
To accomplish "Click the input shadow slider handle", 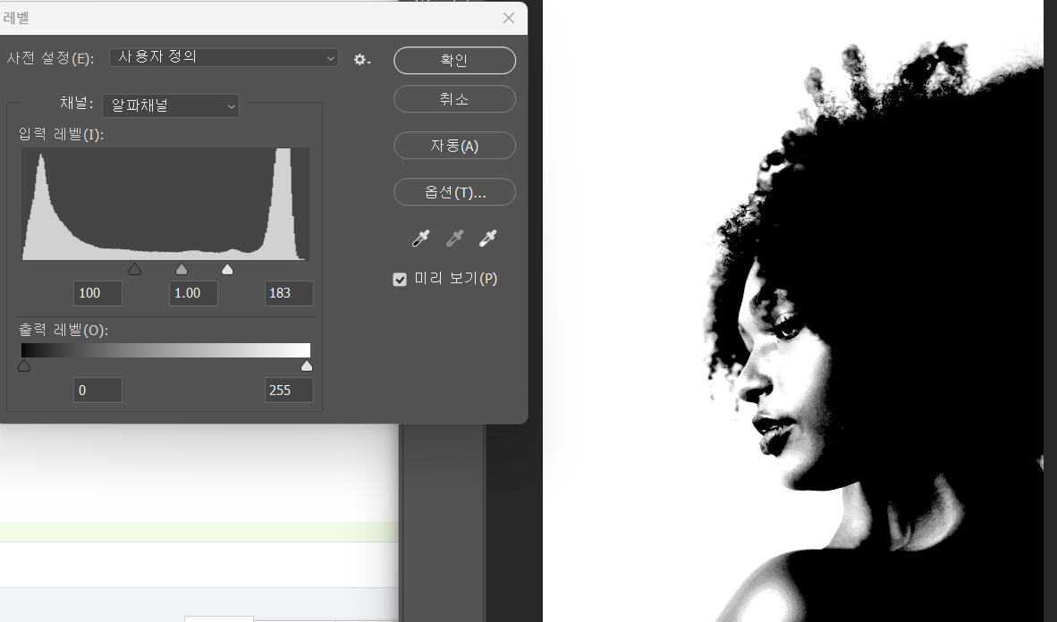I will (134, 269).
